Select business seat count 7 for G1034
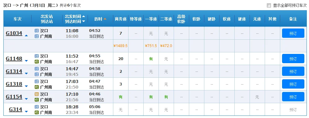309x118 pixels. pyautogui.click(x=121, y=33)
